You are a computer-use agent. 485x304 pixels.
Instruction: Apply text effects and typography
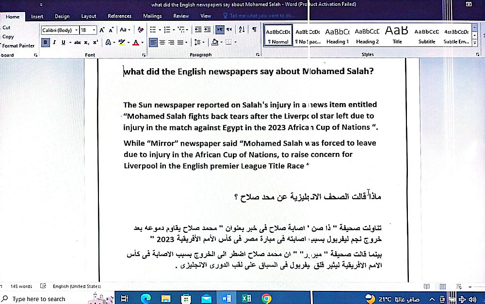pyautogui.click(x=108, y=42)
